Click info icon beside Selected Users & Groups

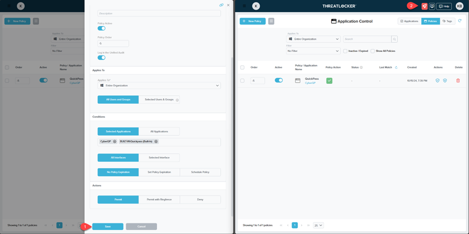(x=177, y=100)
